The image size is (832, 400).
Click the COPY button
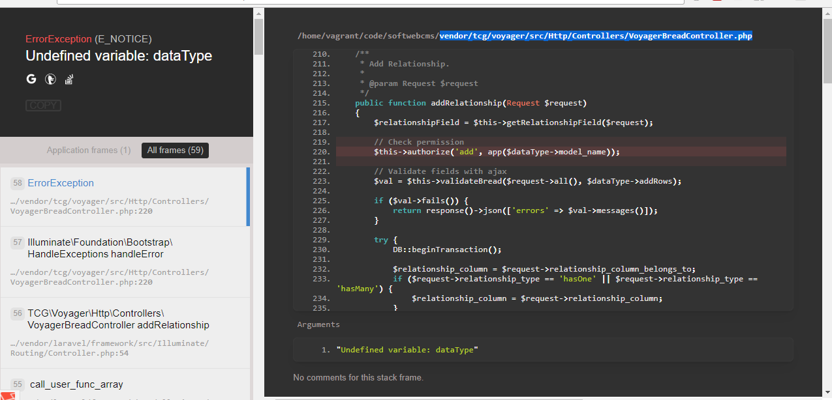pyautogui.click(x=43, y=105)
